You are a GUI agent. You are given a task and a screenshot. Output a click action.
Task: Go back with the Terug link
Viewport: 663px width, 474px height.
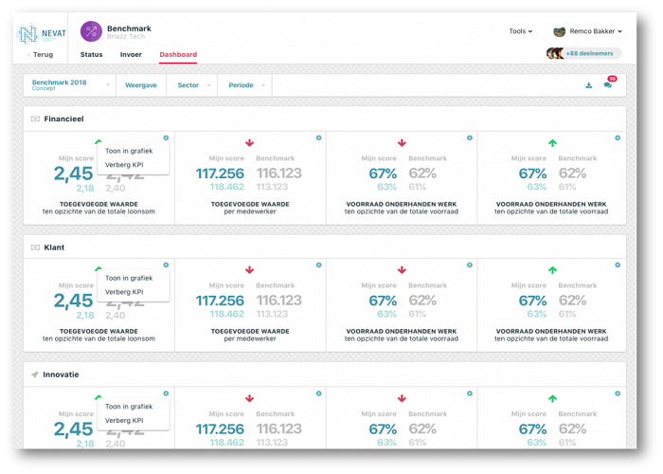pyautogui.click(x=41, y=55)
